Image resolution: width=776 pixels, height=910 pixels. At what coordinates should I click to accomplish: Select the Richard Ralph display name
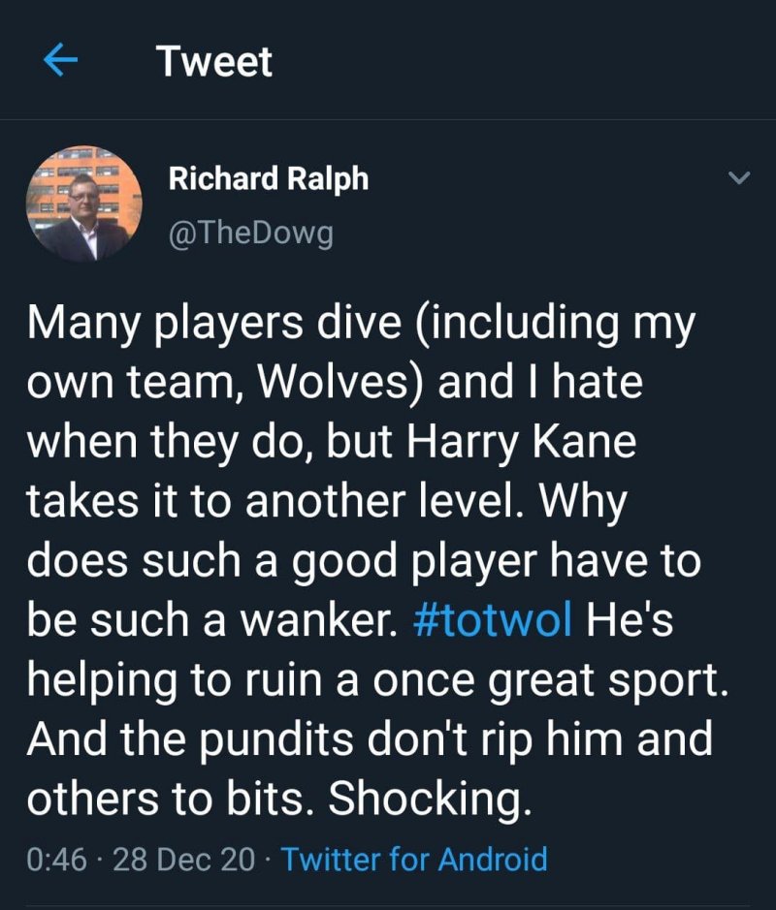pyautogui.click(x=269, y=178)
